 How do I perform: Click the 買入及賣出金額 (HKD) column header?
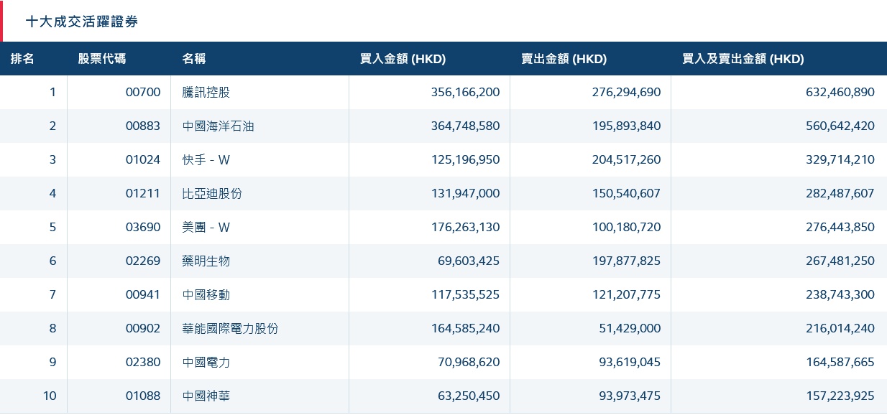coord(743,59)
